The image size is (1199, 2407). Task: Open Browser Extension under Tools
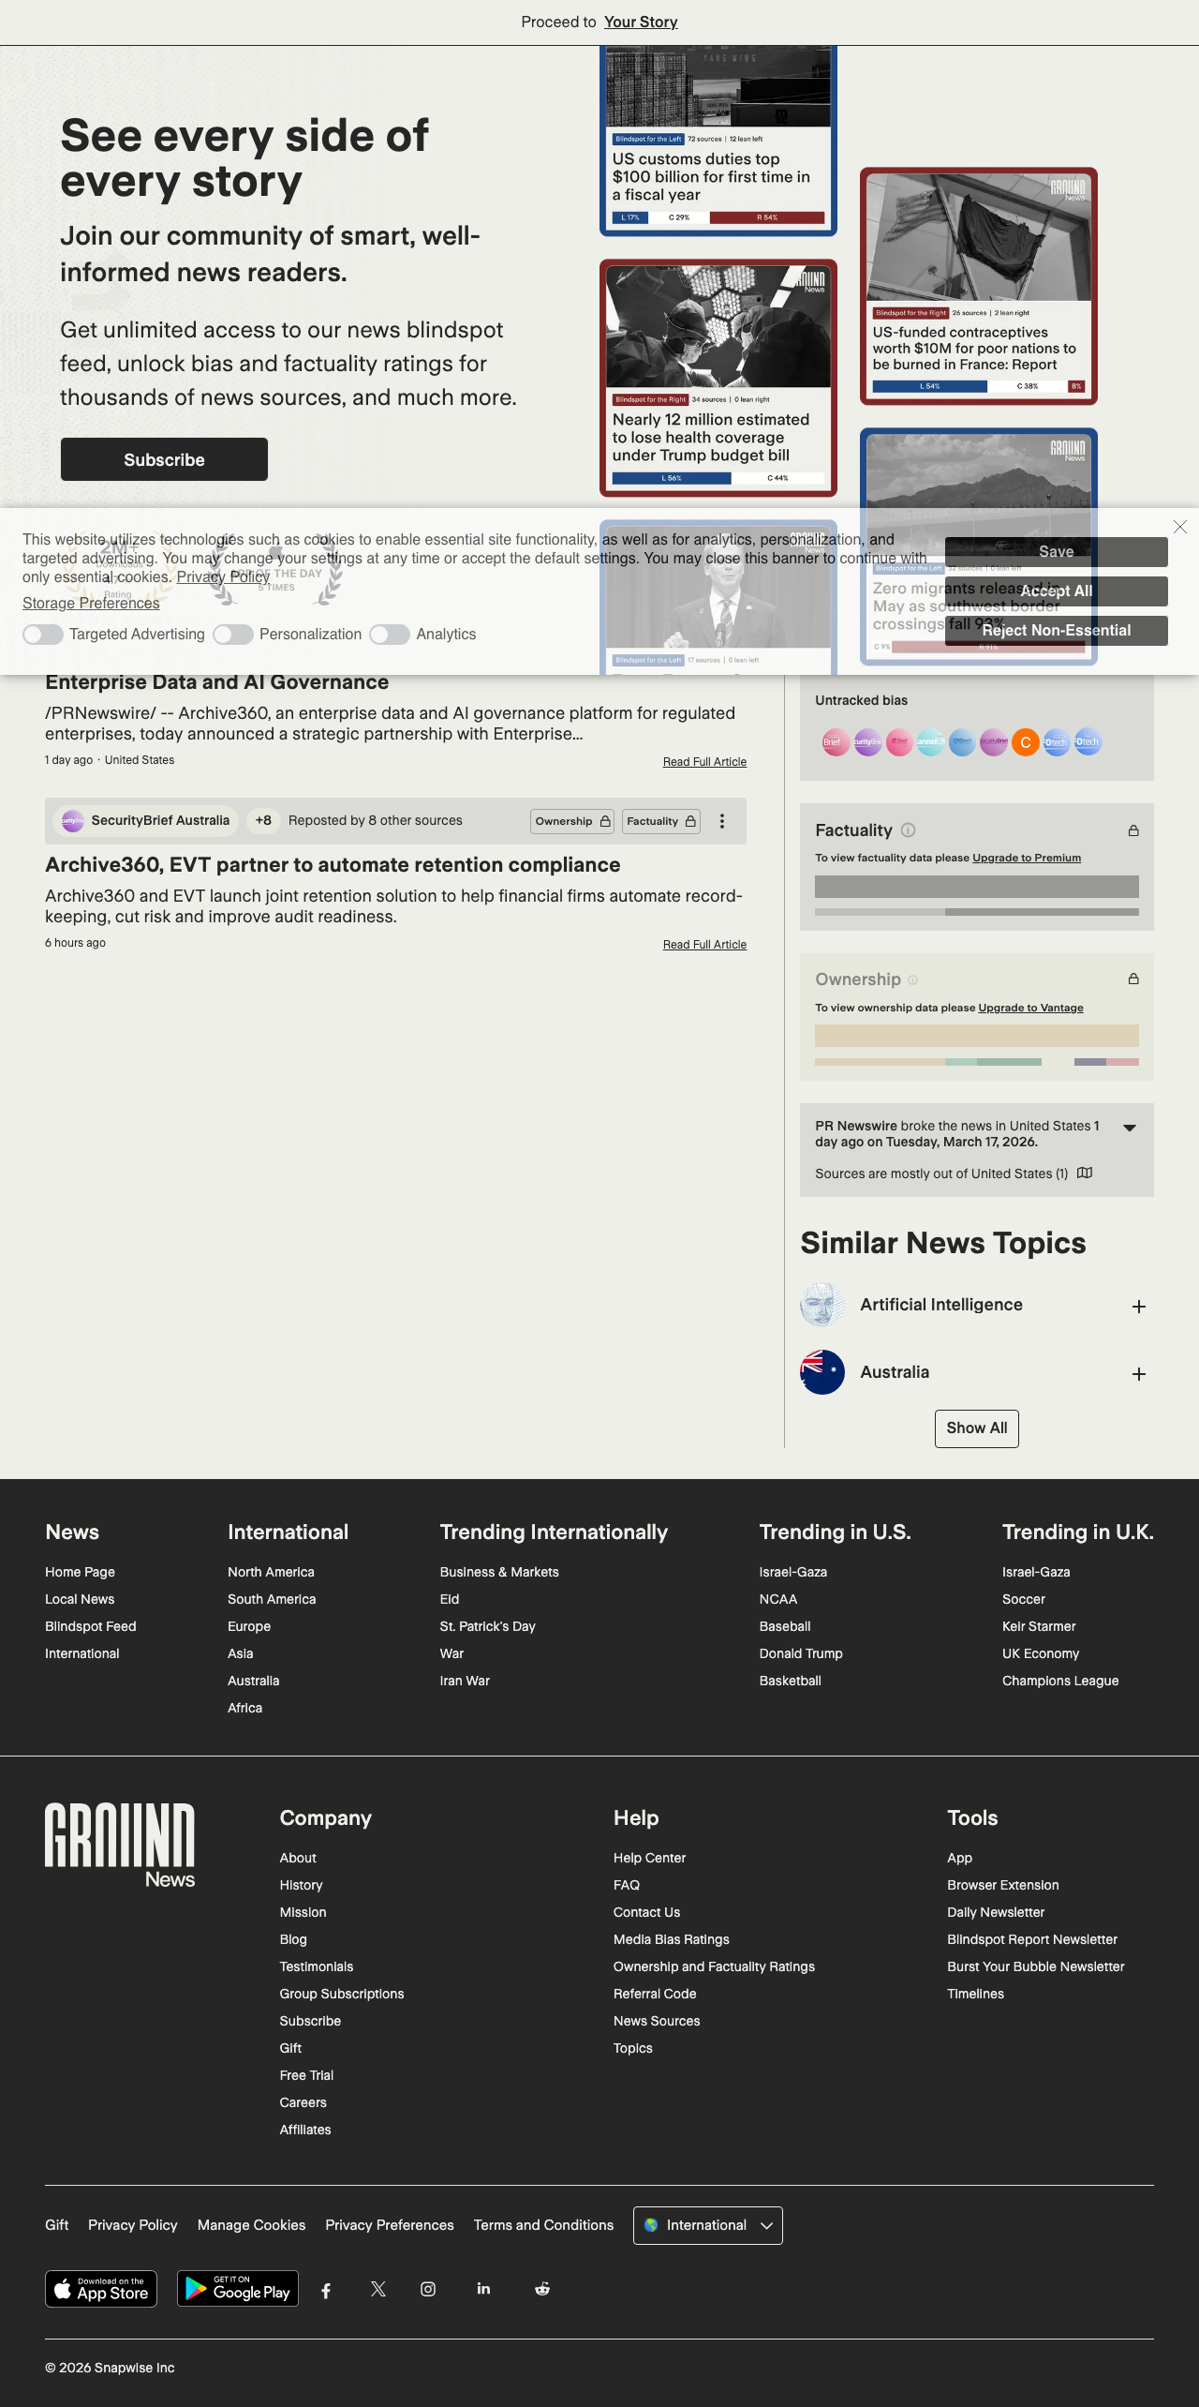pos(1002,1885)
